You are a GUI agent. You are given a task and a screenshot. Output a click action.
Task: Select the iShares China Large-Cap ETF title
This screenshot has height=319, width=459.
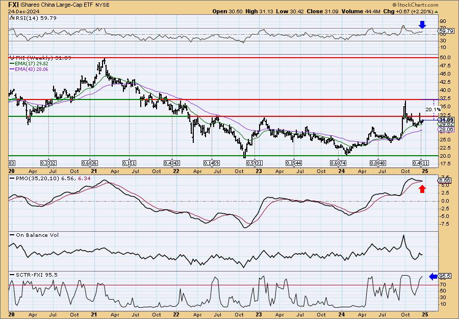click(57, 5)
